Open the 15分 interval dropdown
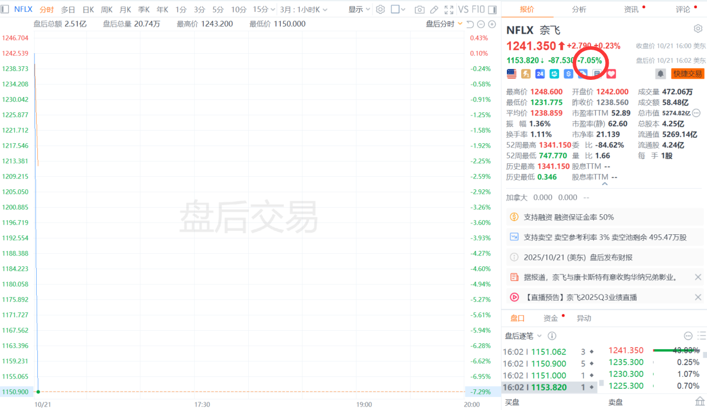The height and width of the screenshot is (410, 707). [263, 9]
